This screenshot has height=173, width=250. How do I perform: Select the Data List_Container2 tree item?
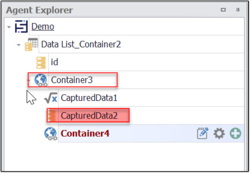[81, 44]
